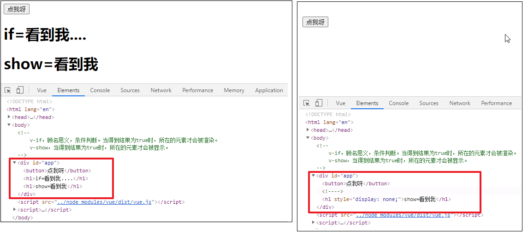Image resolution: width=528 pixels, height=236 pixels.
Task: Select h1 display: none line in right DevTools
Action: [386, 199]
